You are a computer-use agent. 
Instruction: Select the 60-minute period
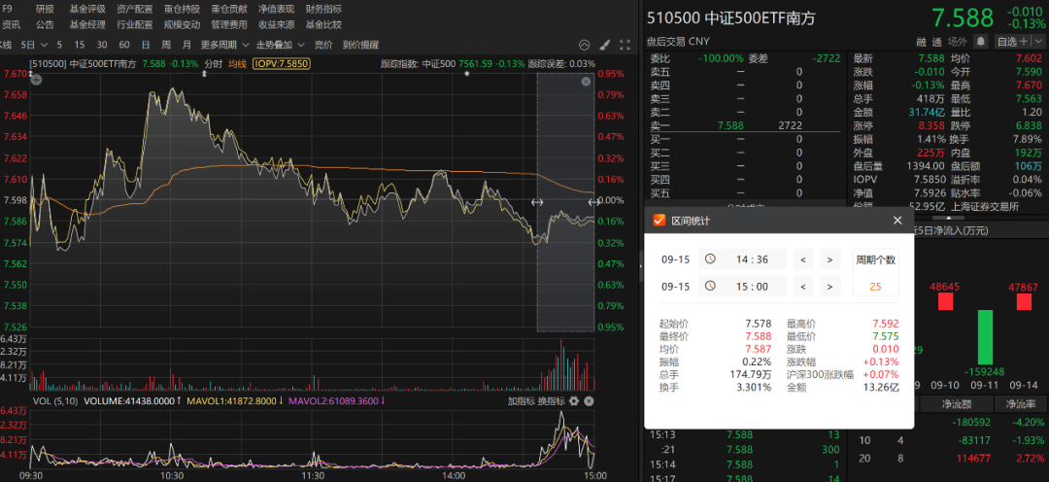(x=123, y=45)
